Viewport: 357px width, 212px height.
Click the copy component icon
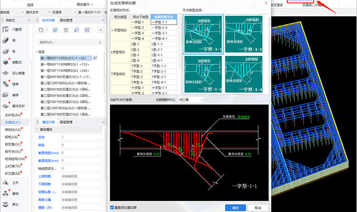pyautogui.click(x=55, y=30)
